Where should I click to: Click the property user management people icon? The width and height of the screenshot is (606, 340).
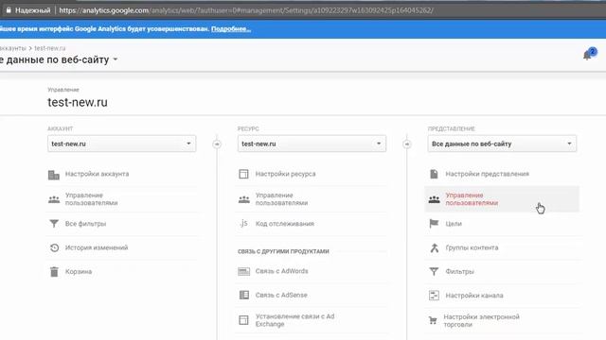tap(244, 199)
